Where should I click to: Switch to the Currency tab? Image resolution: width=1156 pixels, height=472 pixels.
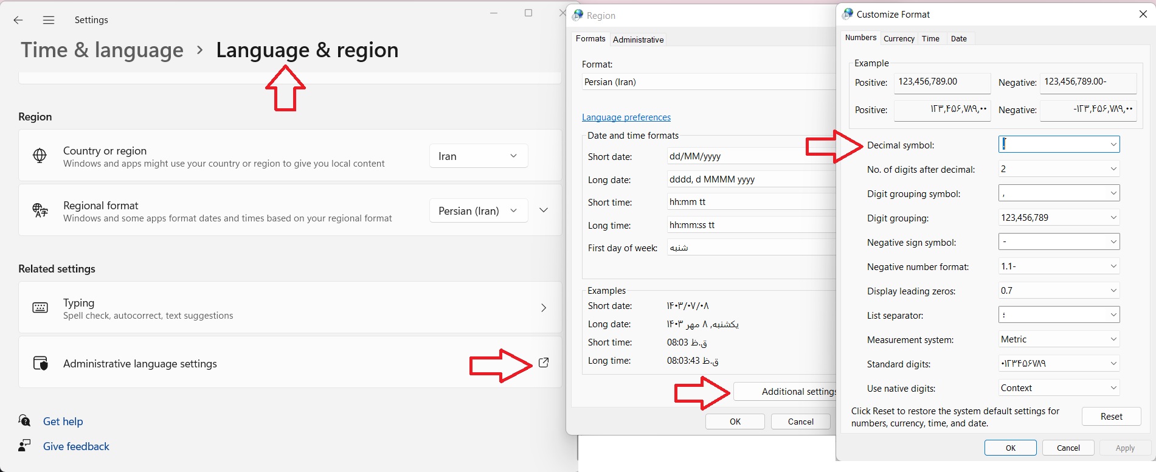tap(899, 38)
